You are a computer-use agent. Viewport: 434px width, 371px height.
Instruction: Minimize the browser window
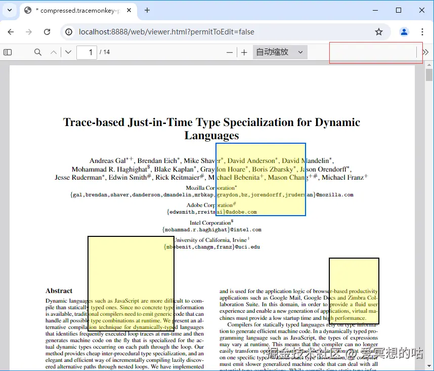(x=375, y=10)
